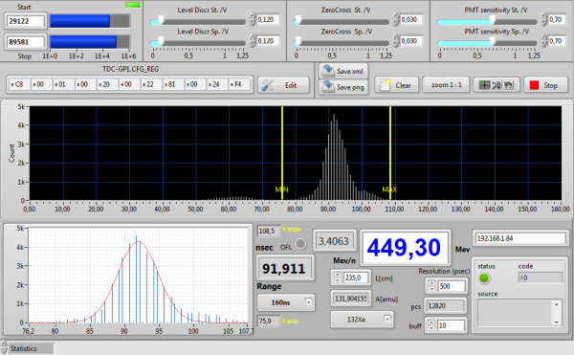Edit the PMT sensitivity St. value field 0,70
This screenshot has height=355, width=574.
pos(557,19)
